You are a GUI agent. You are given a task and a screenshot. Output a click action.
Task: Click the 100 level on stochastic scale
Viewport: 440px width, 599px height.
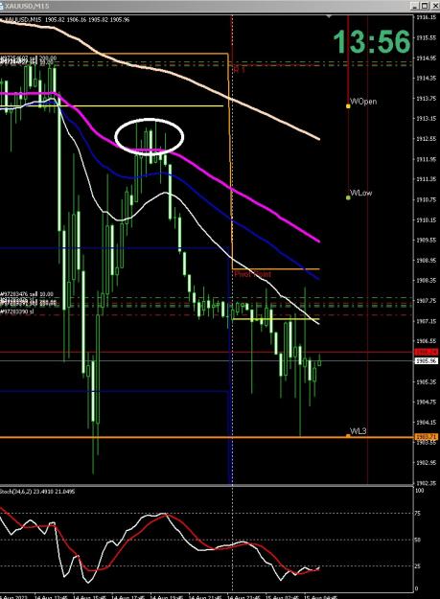(419, 490)
